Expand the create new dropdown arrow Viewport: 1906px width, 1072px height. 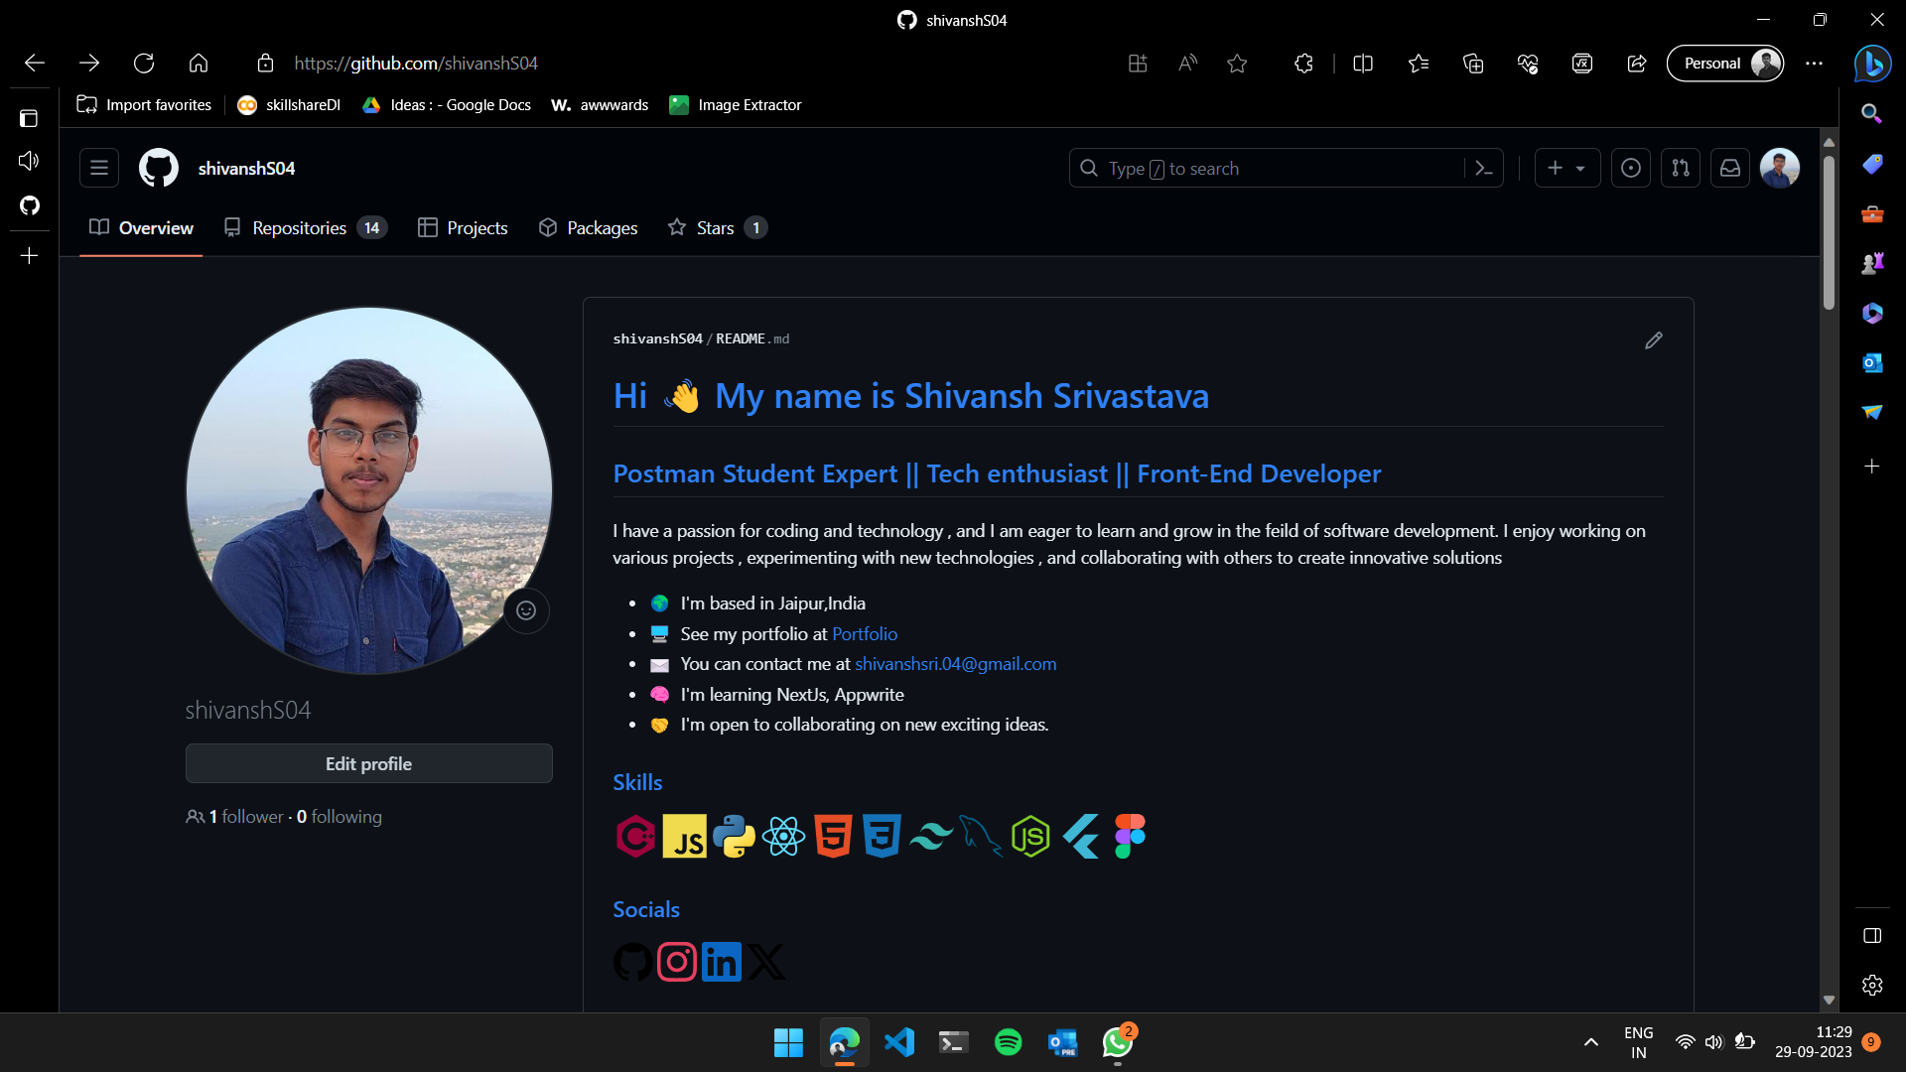(1581, 168)
